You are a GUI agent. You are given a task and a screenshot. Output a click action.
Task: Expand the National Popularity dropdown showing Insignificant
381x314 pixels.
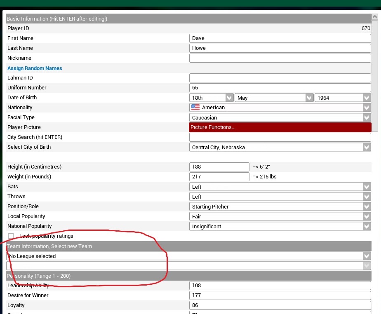[x=280, y=226]
